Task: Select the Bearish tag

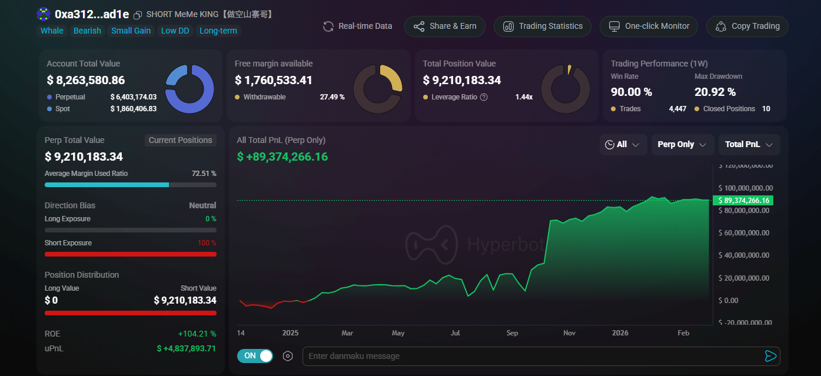Action: (x=87, y=31)
